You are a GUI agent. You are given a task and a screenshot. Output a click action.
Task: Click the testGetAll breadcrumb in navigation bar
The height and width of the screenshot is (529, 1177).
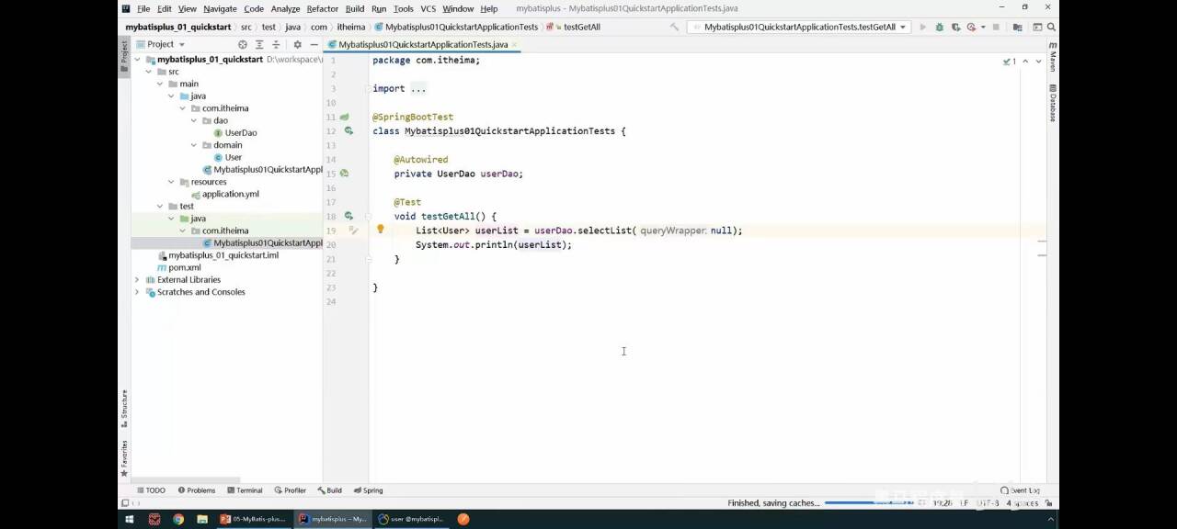pyautogui.click(x=576, y=27)
